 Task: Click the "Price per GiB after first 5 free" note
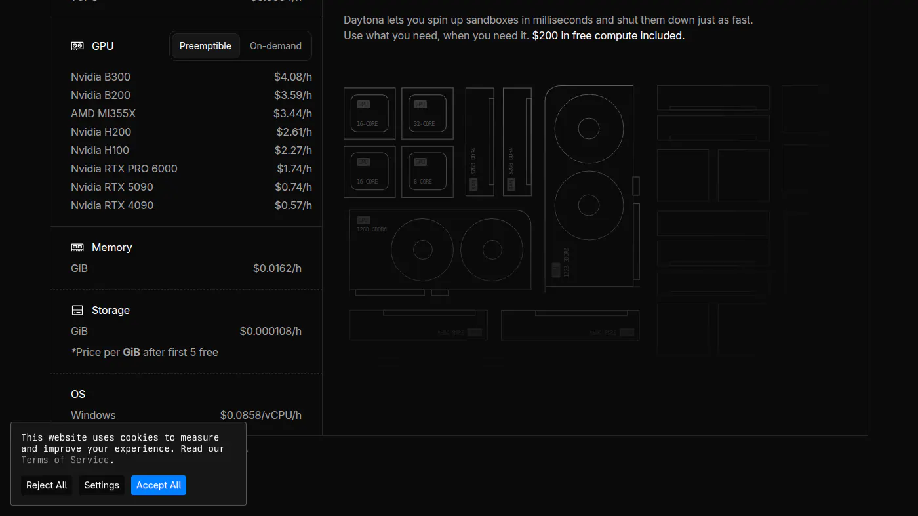pyautogui.click(x=144, y=352)
